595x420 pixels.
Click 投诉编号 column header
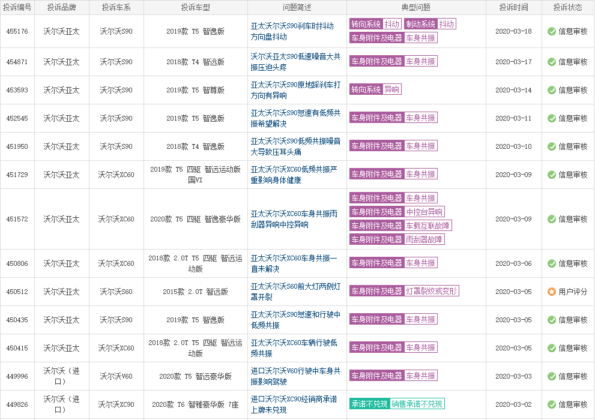click(17, 8)
